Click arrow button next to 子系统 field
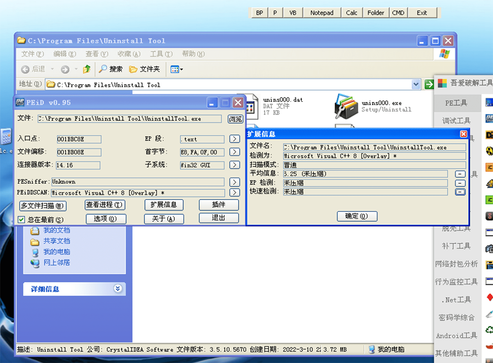 235,165
